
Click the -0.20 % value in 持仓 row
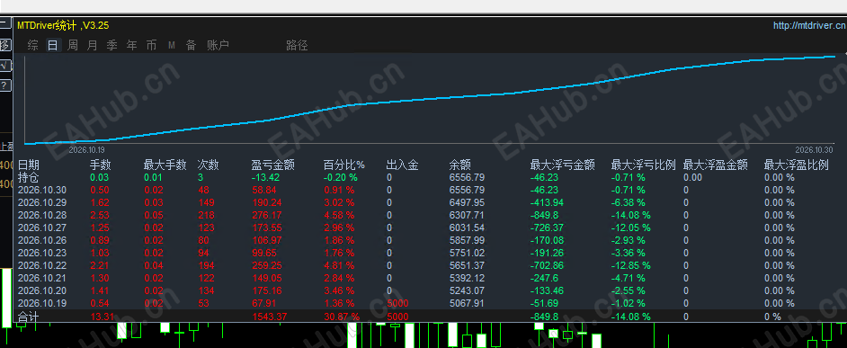(x=340, y=177)
